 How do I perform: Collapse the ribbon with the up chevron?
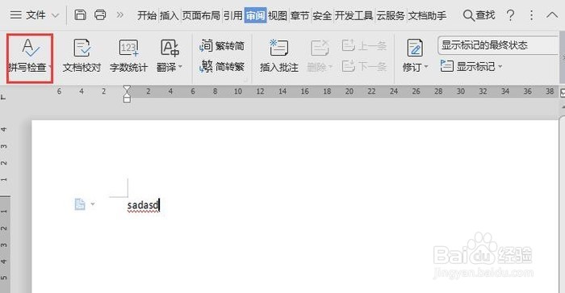pos(552,15)
